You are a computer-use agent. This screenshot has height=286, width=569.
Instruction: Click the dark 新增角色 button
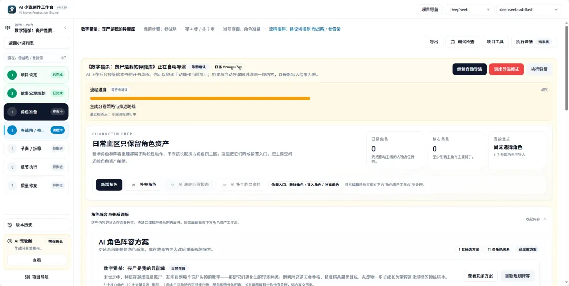pyautogui.click(x=109, y=185)
